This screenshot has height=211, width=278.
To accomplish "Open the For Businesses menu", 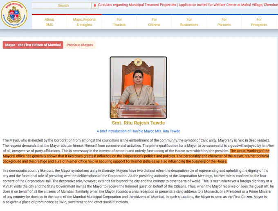I will [x=189, y=22].
